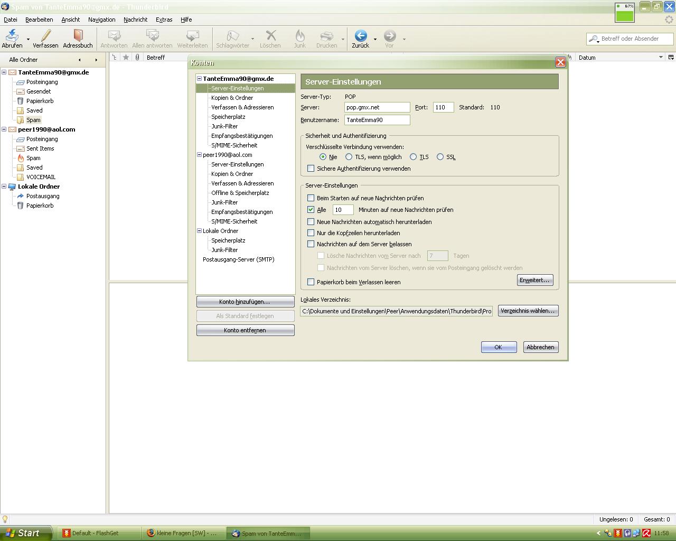Open the Postausgang folder in Lokale Ordner
This screenshot has width=676, height=541.
[x=43, y=196]
